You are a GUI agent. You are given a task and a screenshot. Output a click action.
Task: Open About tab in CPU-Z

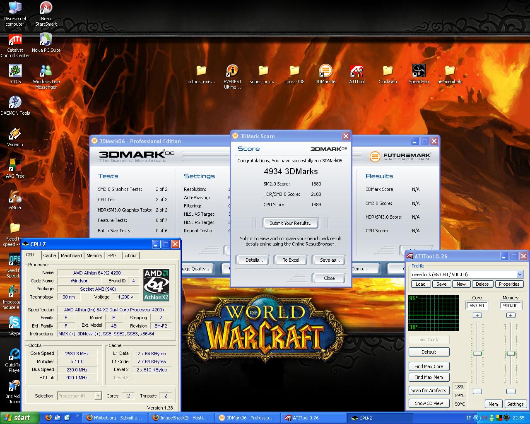tap(131, 255)
